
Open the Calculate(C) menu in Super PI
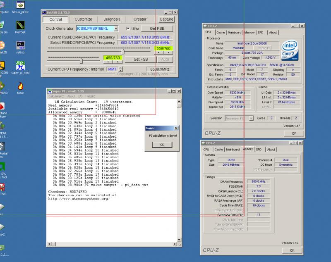tap(56, 96)
